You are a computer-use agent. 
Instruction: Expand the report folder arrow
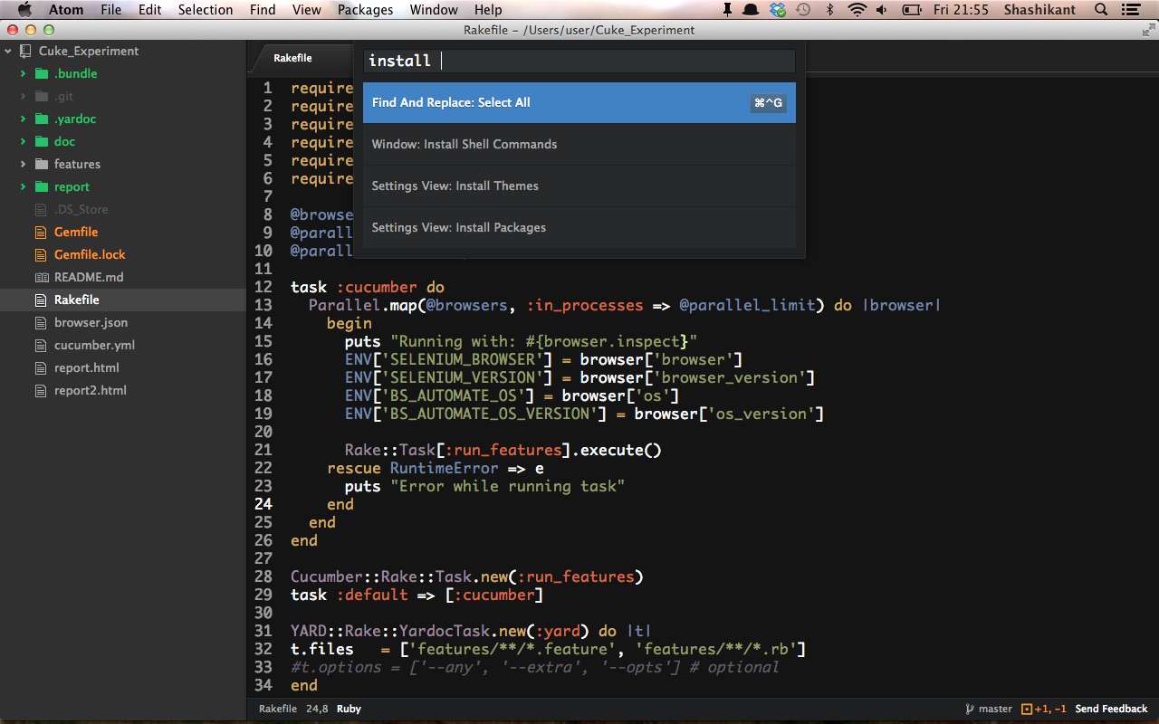point(24,186)
